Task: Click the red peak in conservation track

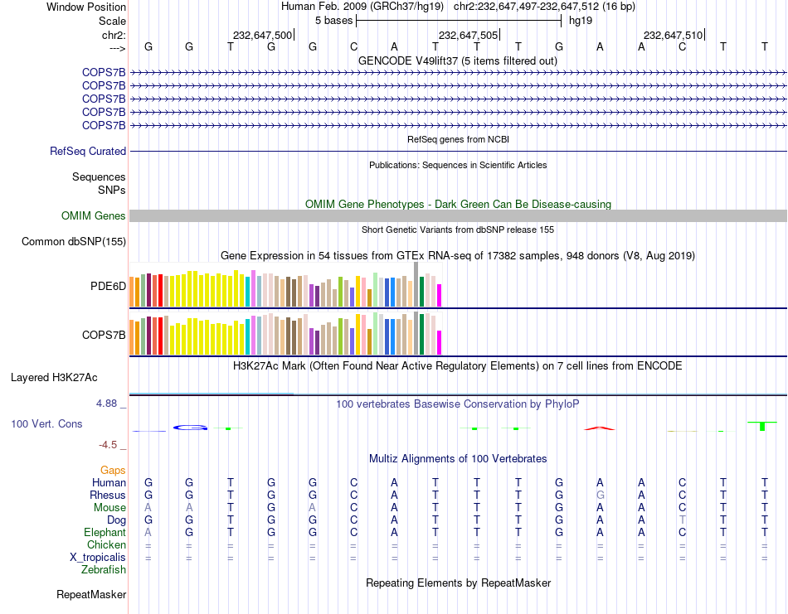Action: tap(599, 428)
